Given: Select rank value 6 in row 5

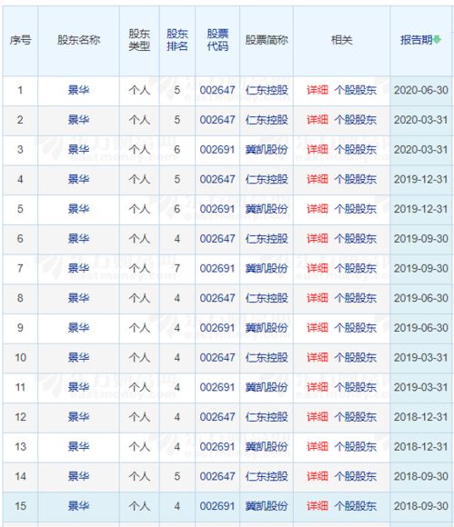Looking at the screenshot, I should pyautogui.click(x=177, y=209).
